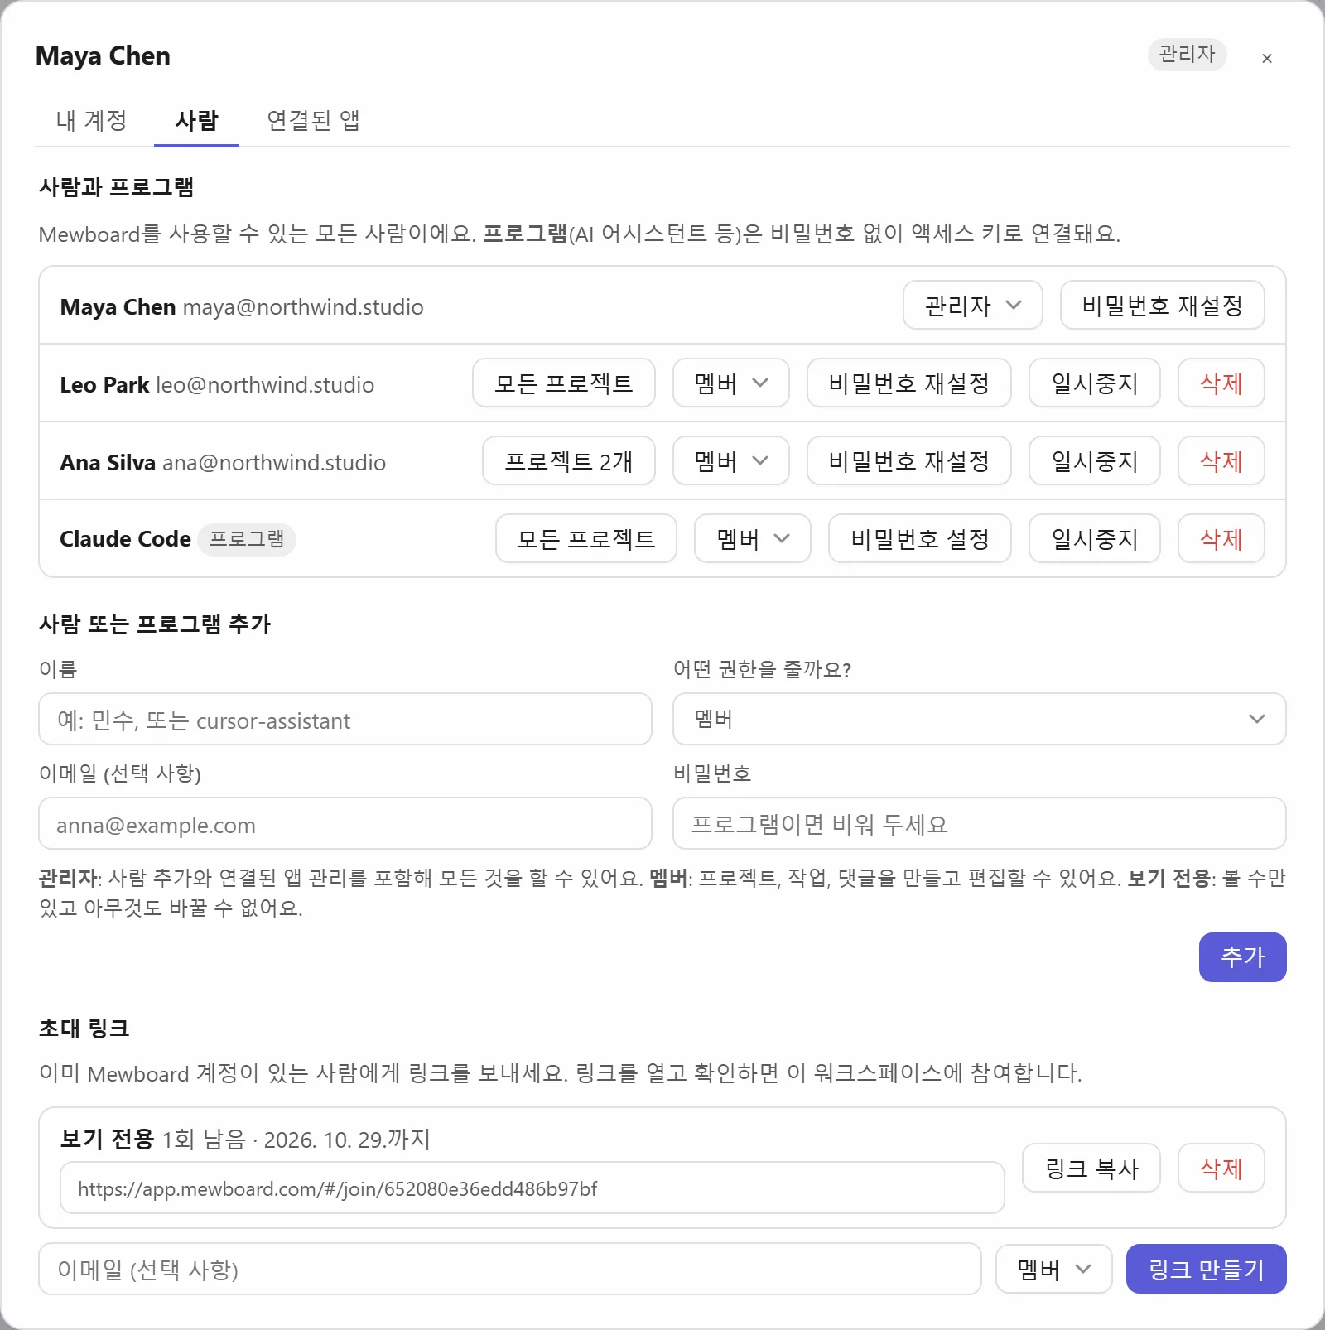Viewport: 1325px width, 1330px height.
Task: Click ana@northwind.studio email text
Action: [274, 463]
